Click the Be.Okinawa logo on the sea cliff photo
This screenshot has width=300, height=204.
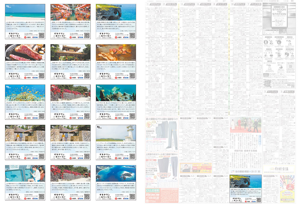pyautogui.click(x=99, y=6)
